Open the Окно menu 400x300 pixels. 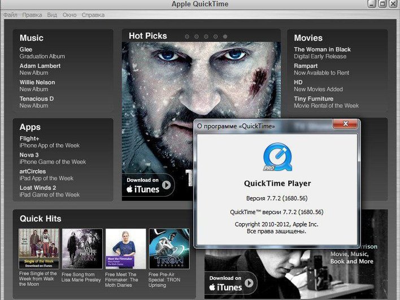69,15
